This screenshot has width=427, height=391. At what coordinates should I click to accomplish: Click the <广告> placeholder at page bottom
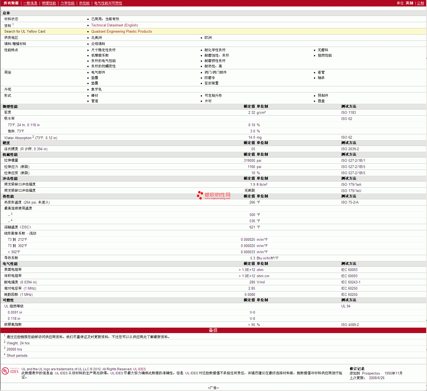tap(213, 388)
